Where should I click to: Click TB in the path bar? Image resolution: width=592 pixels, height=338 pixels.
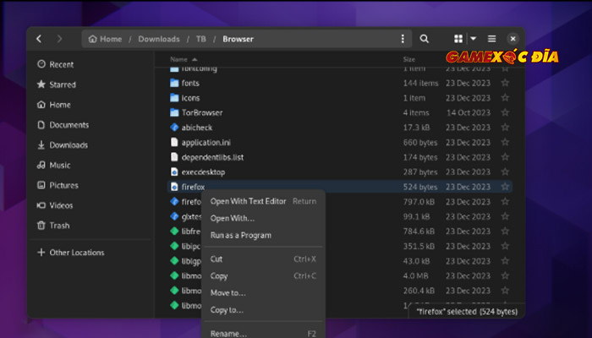(x=201, y=39)
